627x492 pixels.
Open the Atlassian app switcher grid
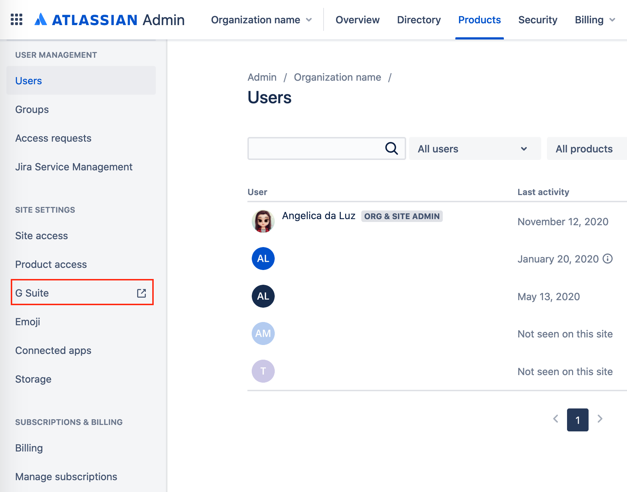pyautogui.click(x=16, y=20)
